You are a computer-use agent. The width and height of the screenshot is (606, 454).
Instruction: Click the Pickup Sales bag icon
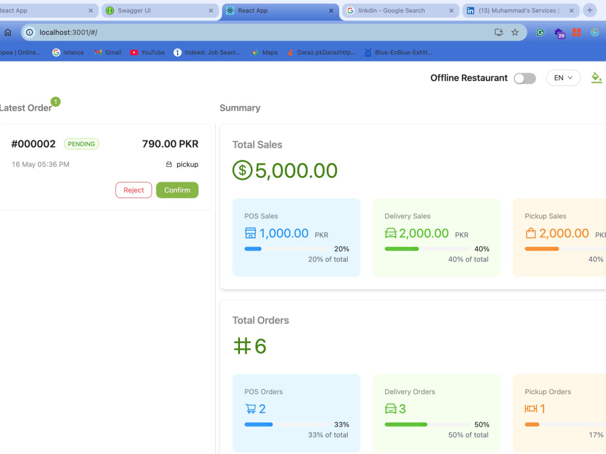coord(531,233)
